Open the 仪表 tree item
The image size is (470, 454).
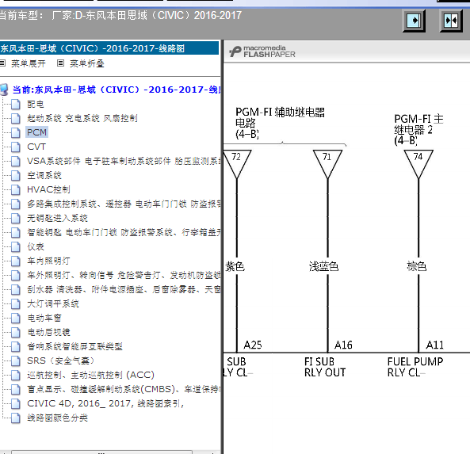36,246
